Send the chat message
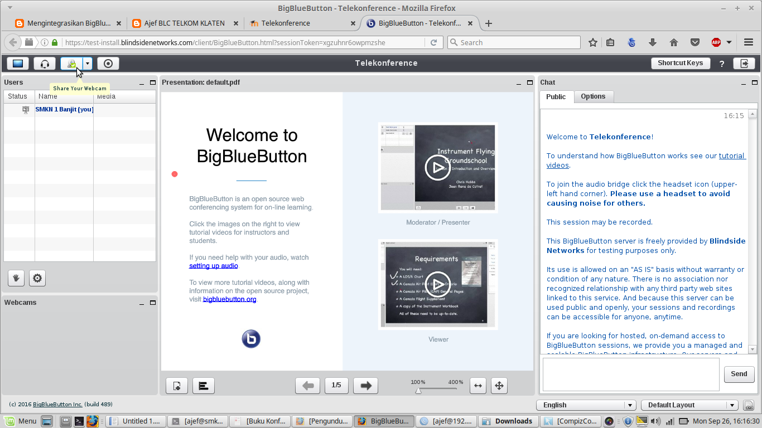The width and height of the screenshot is (762, 428). pos(739,374)
